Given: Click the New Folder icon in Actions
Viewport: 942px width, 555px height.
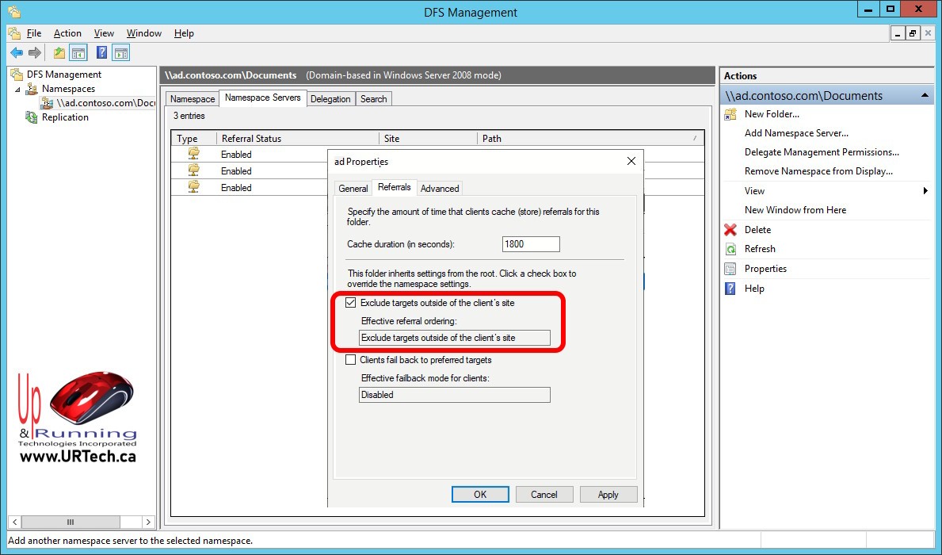Looking at the screenshot, I should 730,114.
